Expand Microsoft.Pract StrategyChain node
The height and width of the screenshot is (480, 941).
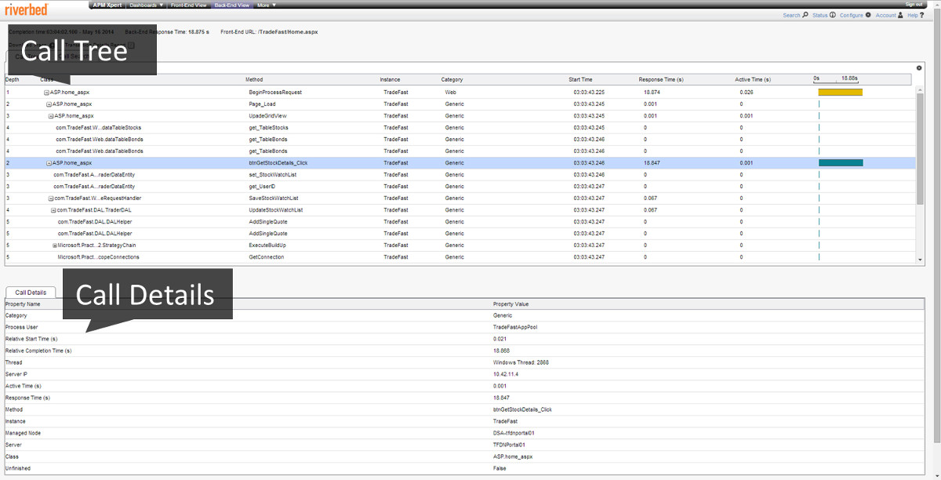click(55, 245)
